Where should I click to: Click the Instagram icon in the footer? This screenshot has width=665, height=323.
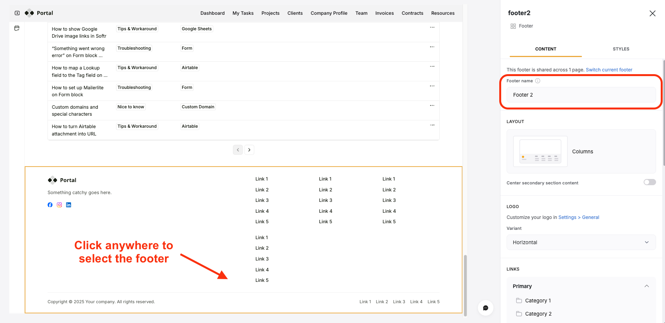59,205
